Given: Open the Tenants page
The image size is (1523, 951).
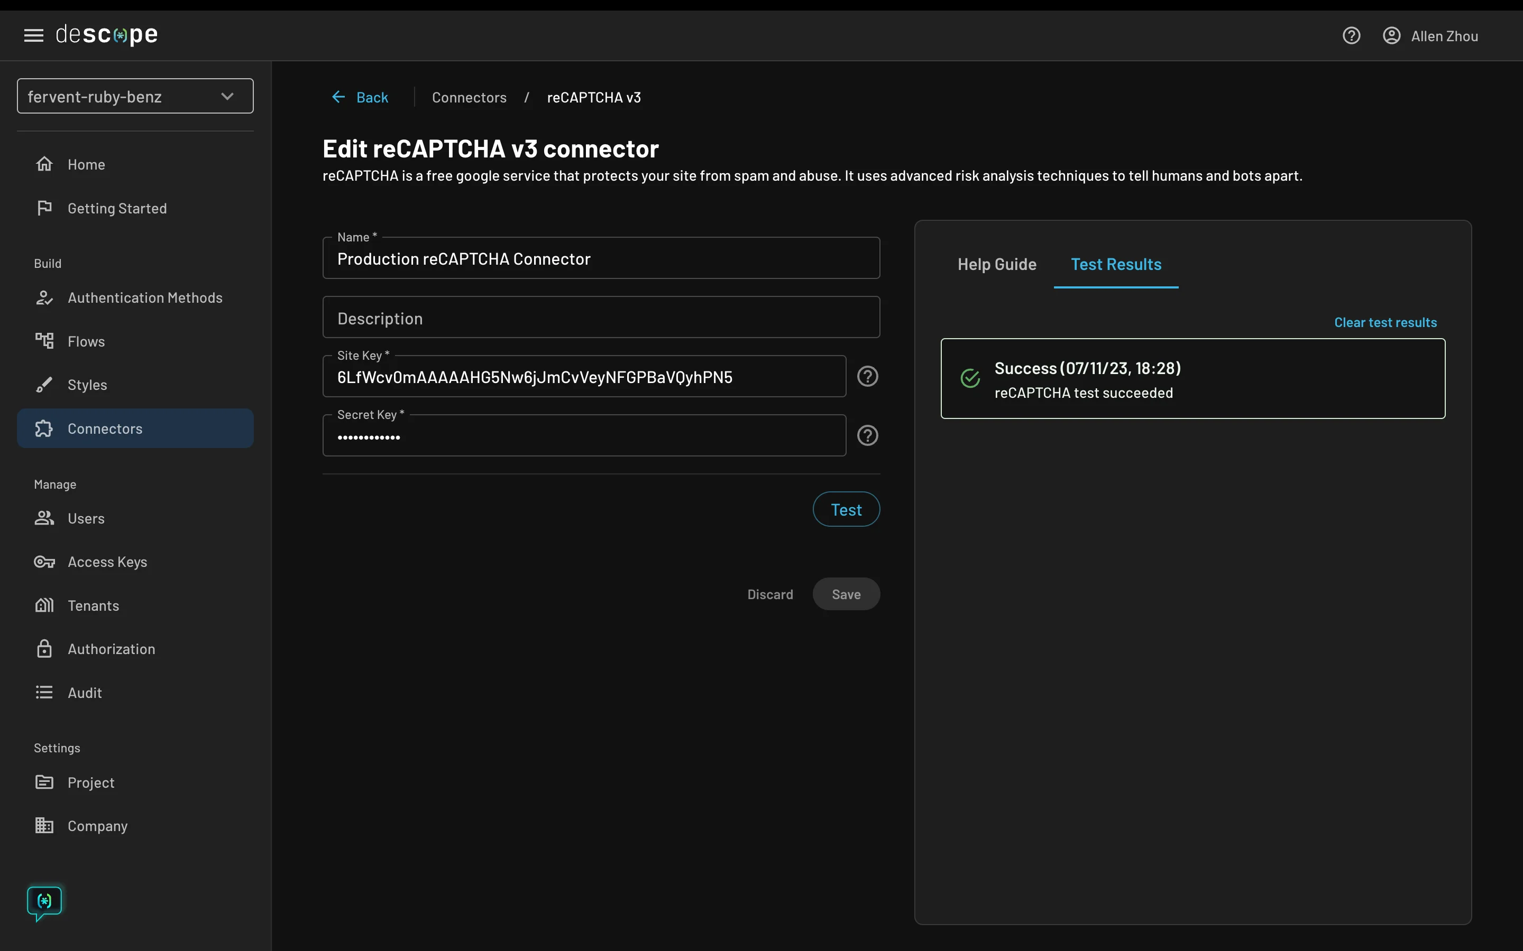Looking at the screenshot, I should pos(135,605).
